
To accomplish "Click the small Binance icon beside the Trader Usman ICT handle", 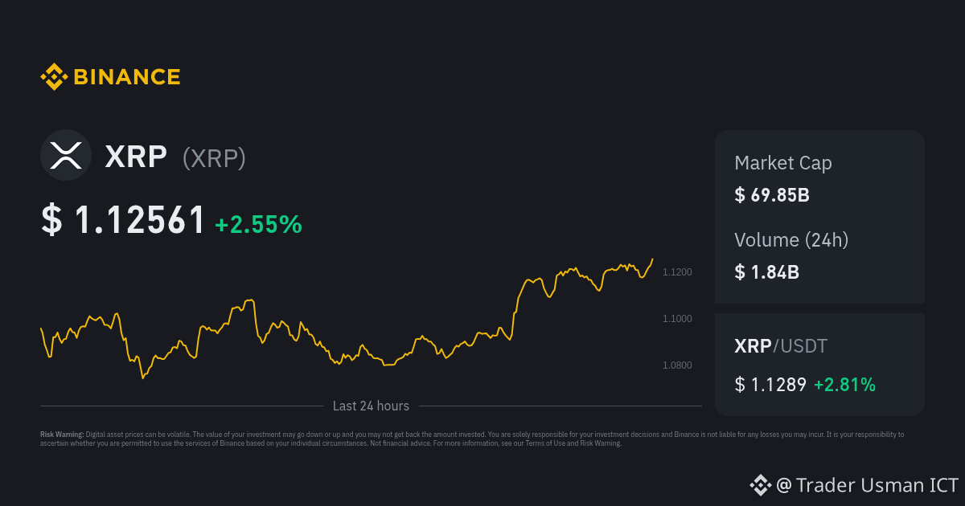I will [760, 484].
